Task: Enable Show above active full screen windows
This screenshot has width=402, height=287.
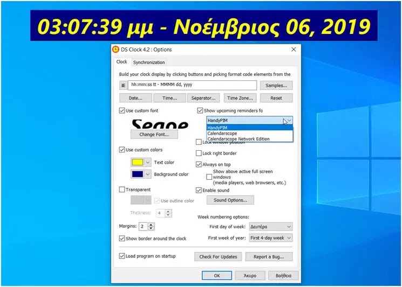Action: [x=209, y=177]
